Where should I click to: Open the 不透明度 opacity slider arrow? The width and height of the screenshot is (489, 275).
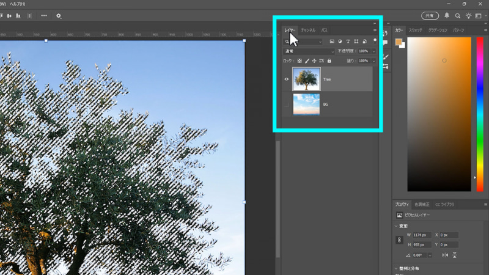[373, 51]
